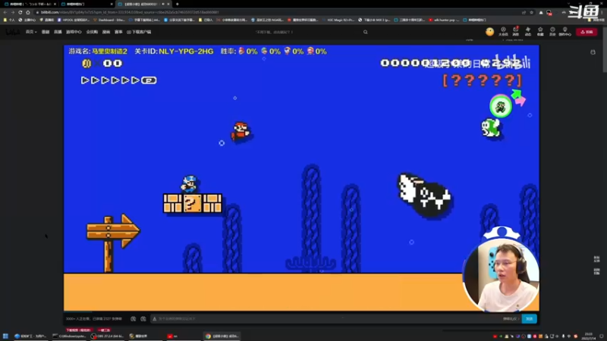Viewport: 607px width, 341px height.
Task: Reload the page with the refresh icon
Action: (20, 12)
